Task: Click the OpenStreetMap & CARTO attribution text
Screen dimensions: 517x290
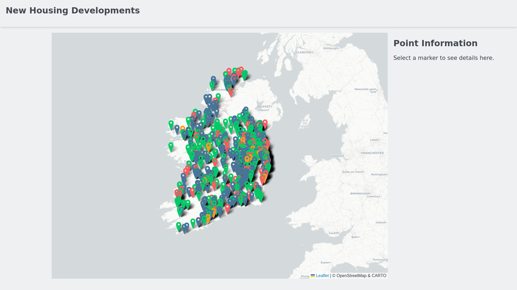Action: pyautogui.click(x=359, y=276)
